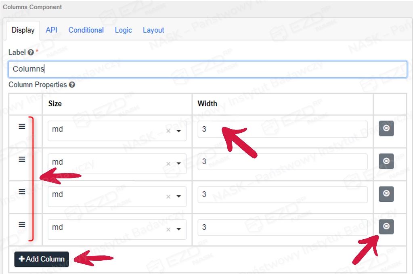
Task: Delete the second column row
Action: point(386,161)
